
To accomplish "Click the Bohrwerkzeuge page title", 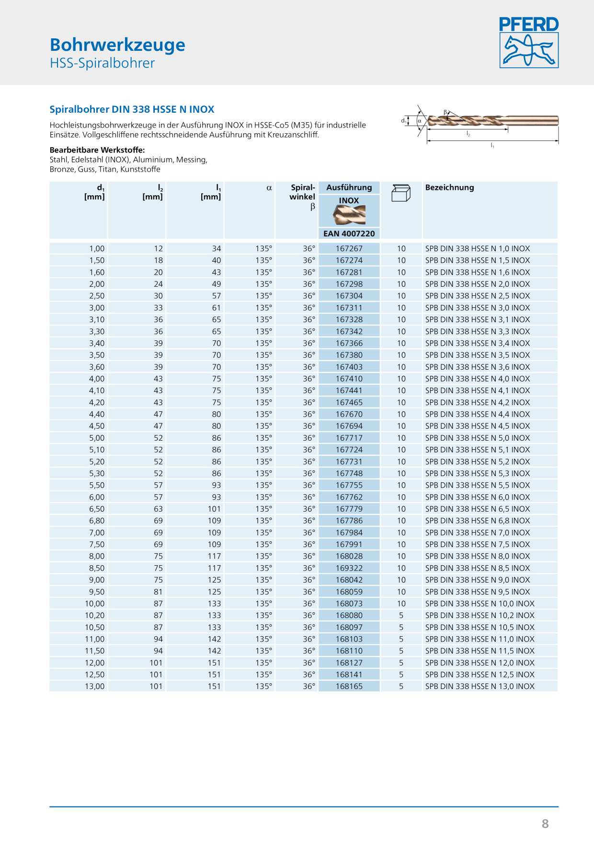I will click(x=117, y=45).
